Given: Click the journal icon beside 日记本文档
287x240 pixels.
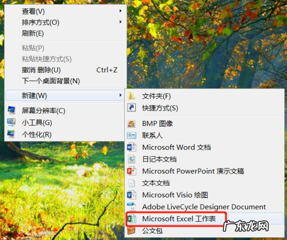Looking at the screenshot, I should tap(132, 159).
